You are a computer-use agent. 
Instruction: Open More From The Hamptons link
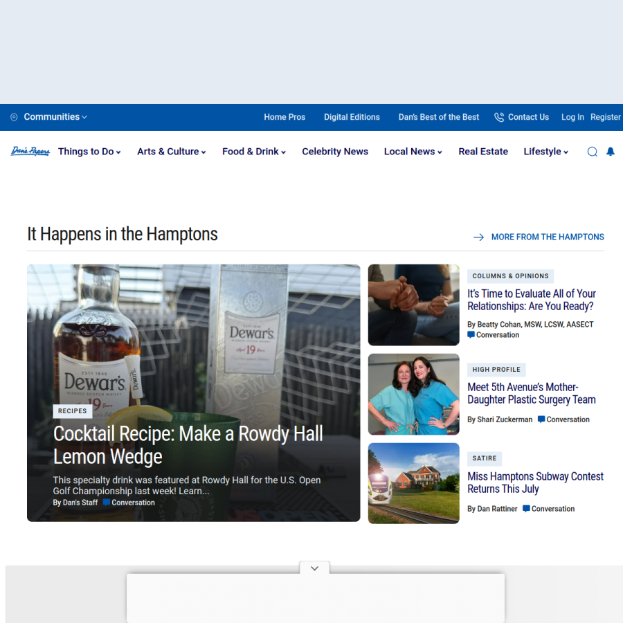coord(548,237)
